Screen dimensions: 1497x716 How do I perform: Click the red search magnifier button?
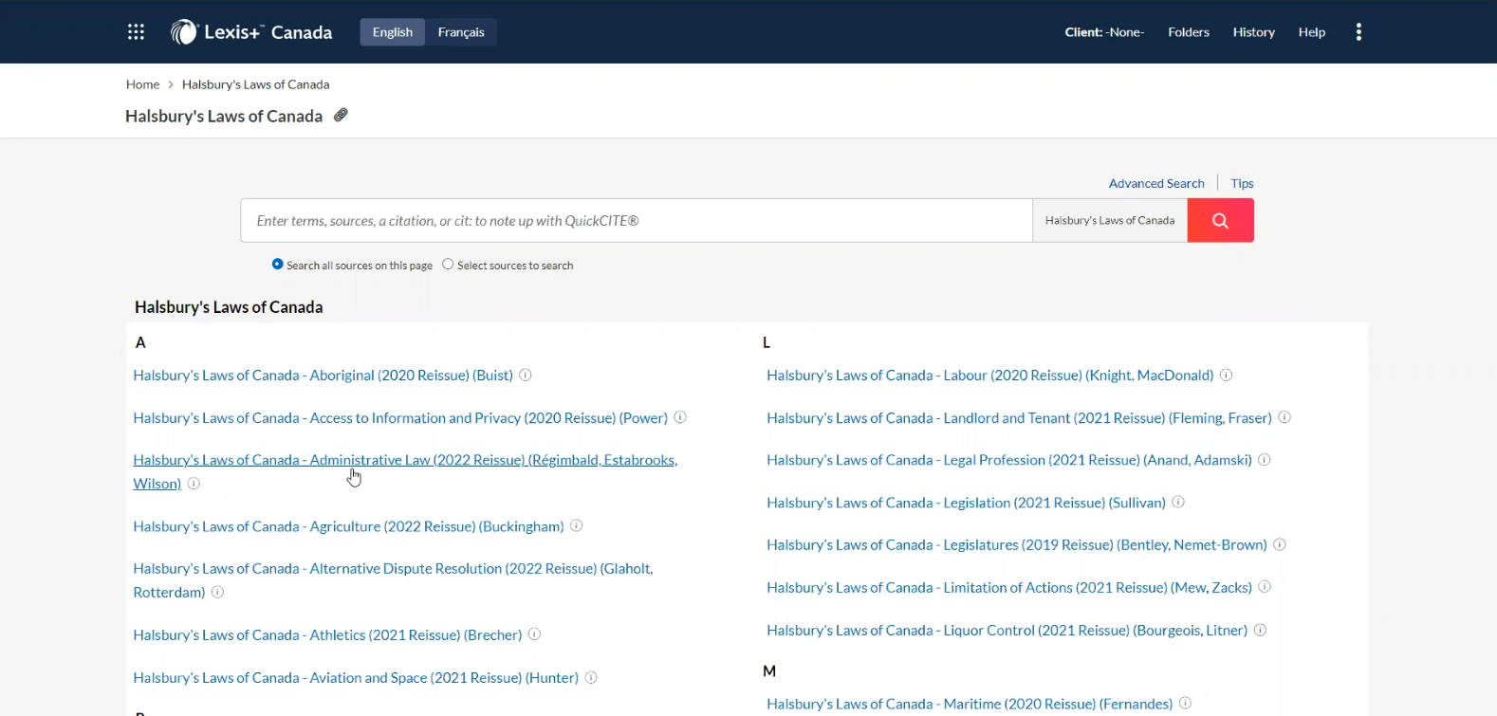1220,220
